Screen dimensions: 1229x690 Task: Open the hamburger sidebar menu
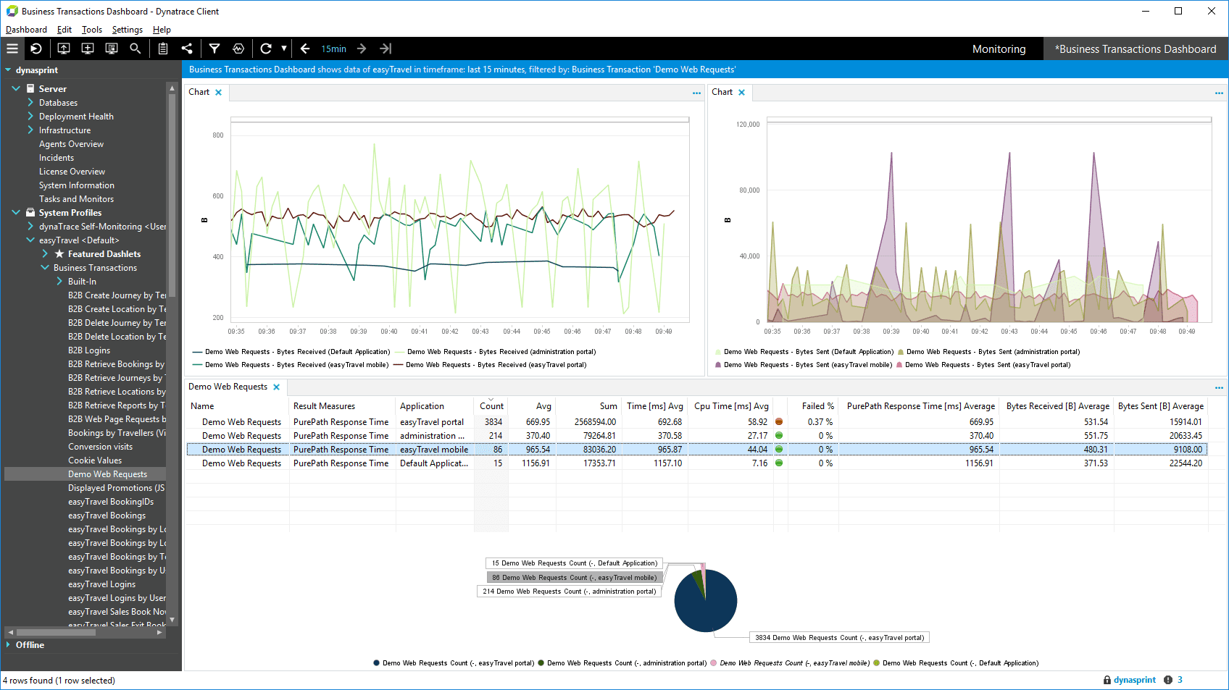pos(12,49)
